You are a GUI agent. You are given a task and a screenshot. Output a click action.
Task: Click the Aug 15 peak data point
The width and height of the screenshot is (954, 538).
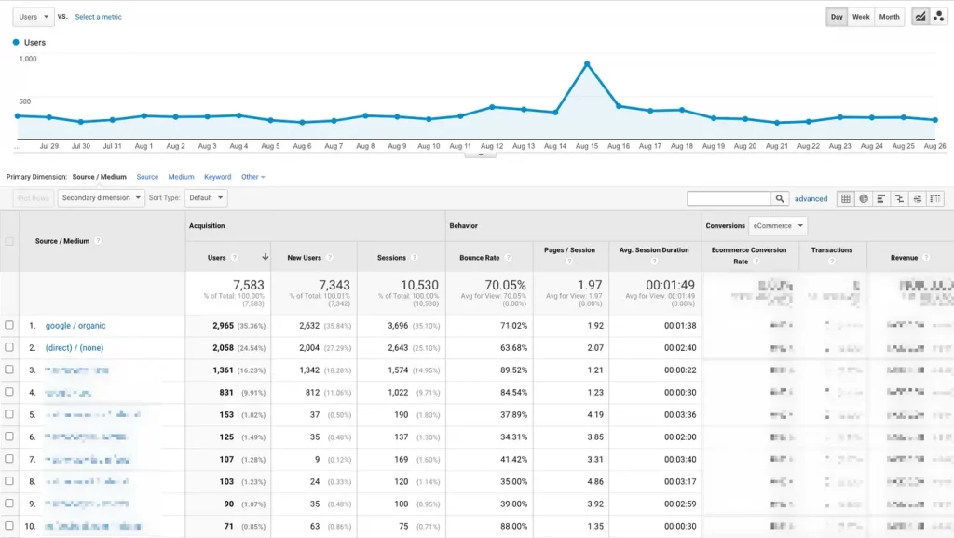(587, 63)
